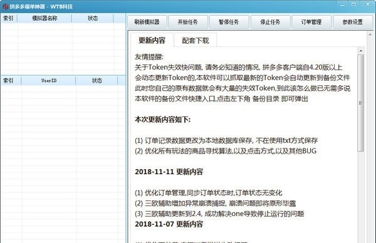Minimize the window
Viewport: 376px width, 243px height.
342,5
